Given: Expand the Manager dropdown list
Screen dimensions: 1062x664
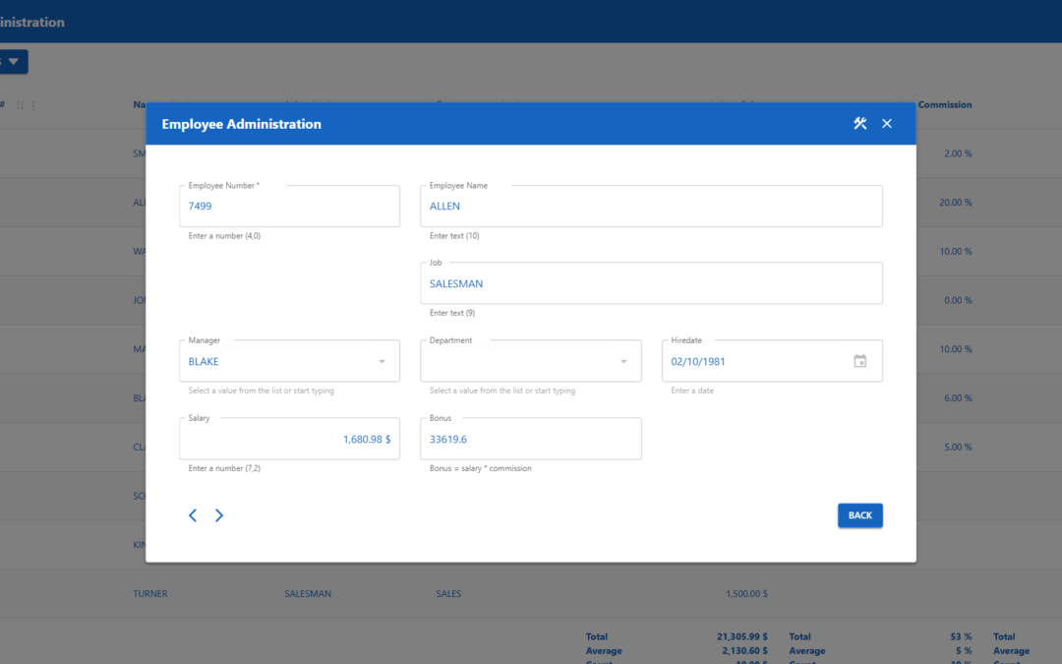Looking at the screenshot, I should pyautogui.click(x=382, y=362).
